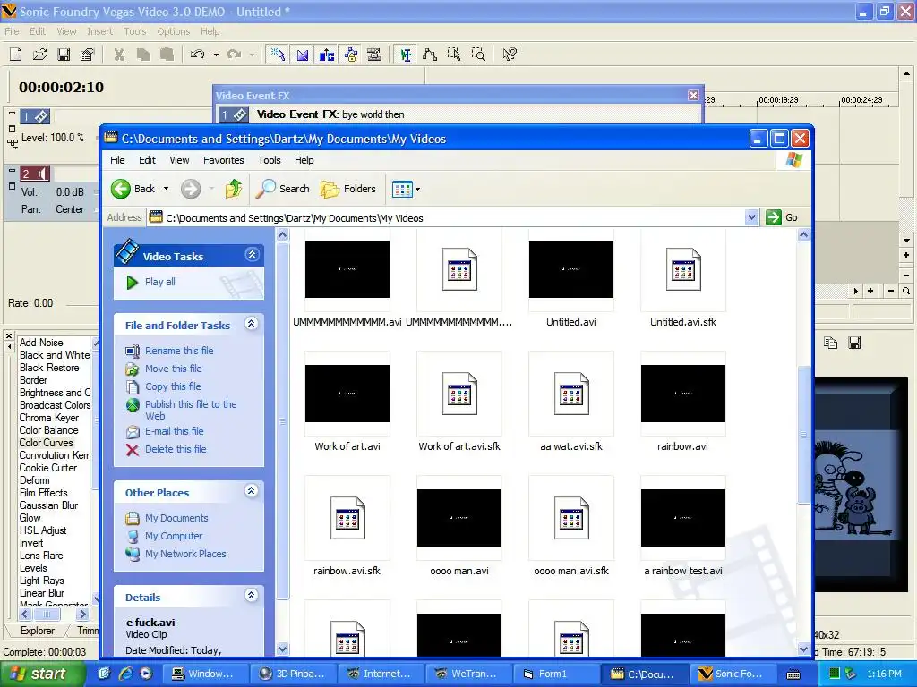Image resolution: width=917 pixels, height=687 pixels.
Task: Toggle Enable Snapping icon in Vegas toolbar
Action: (279, 55)
